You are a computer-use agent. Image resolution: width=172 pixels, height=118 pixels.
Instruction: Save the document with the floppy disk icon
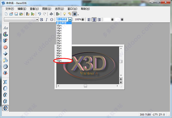pos(16,14)
